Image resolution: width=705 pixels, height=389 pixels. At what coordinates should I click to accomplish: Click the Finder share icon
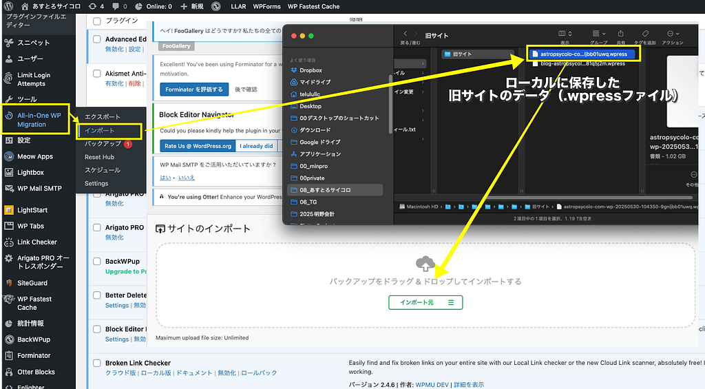620,34
